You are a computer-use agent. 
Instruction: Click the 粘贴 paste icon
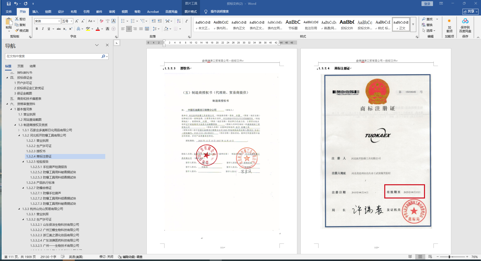pyautogui.click(x=9, y=21)
